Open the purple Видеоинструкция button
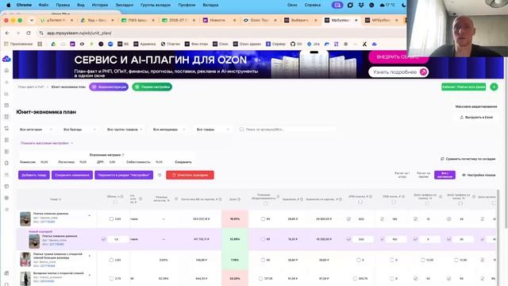Viewport: 508px width, 286px height. (109, 87)
